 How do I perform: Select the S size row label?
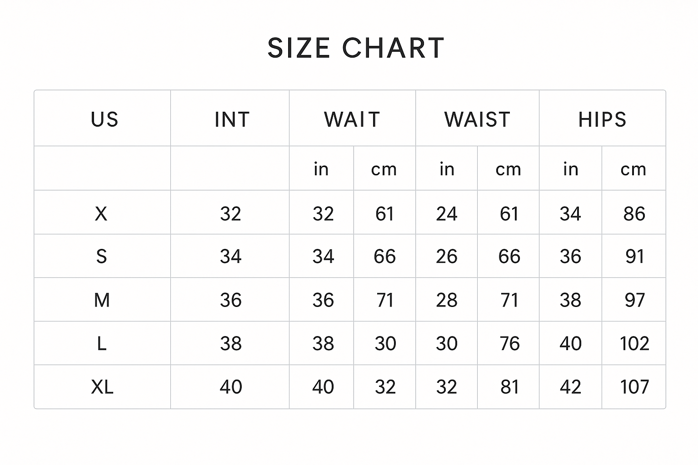(x=101, y=257)
